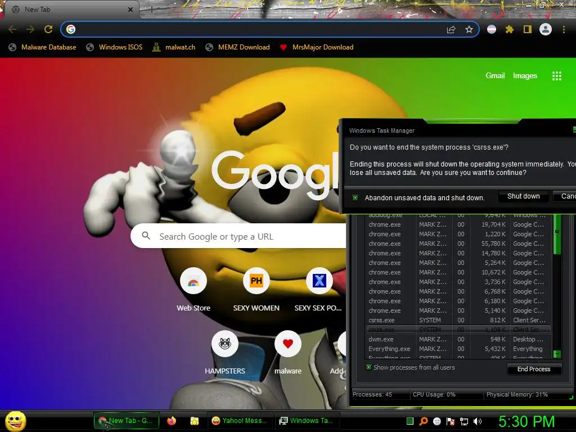
Task: Click the Google icon in address bar
Action: 71,29
